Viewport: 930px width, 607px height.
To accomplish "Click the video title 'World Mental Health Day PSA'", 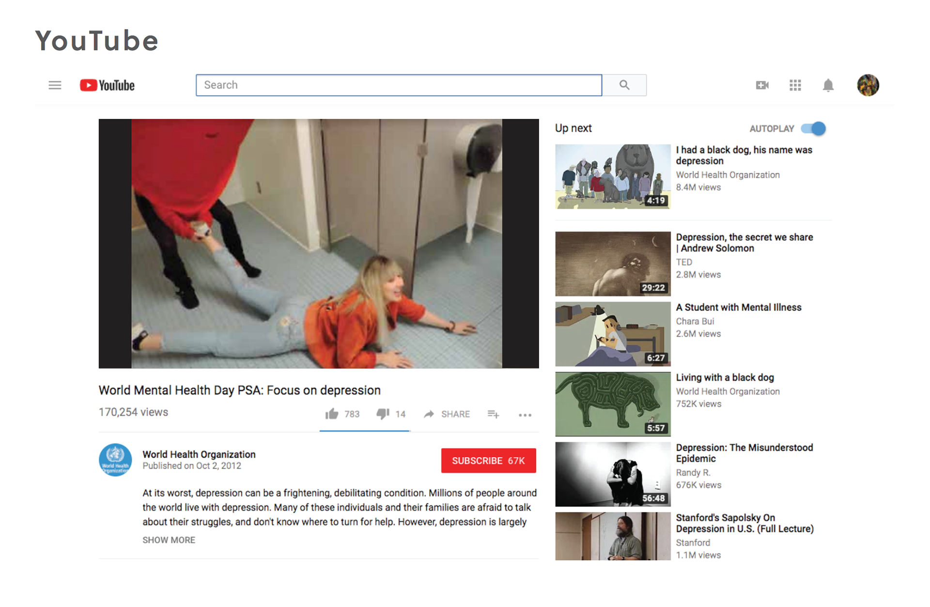I will pos(239,390).
